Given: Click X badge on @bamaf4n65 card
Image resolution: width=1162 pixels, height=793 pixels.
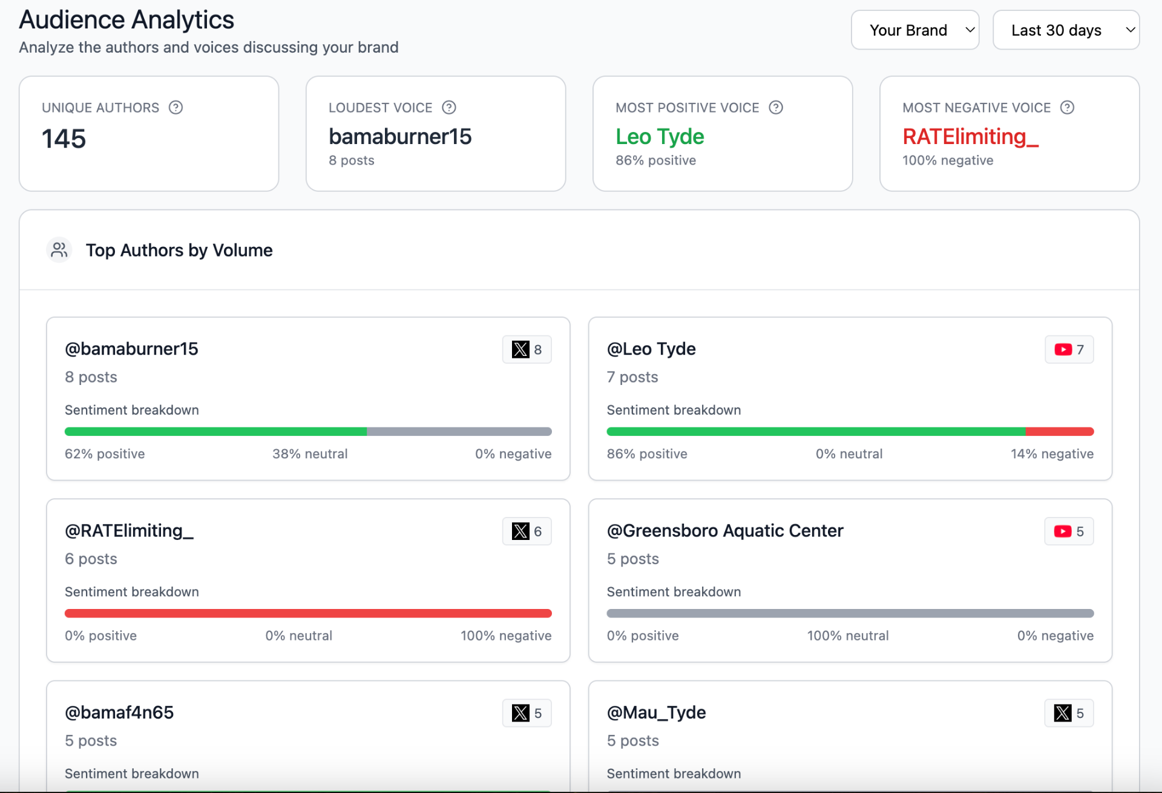Looking at the screenshot, I should (x=527, y=713).
